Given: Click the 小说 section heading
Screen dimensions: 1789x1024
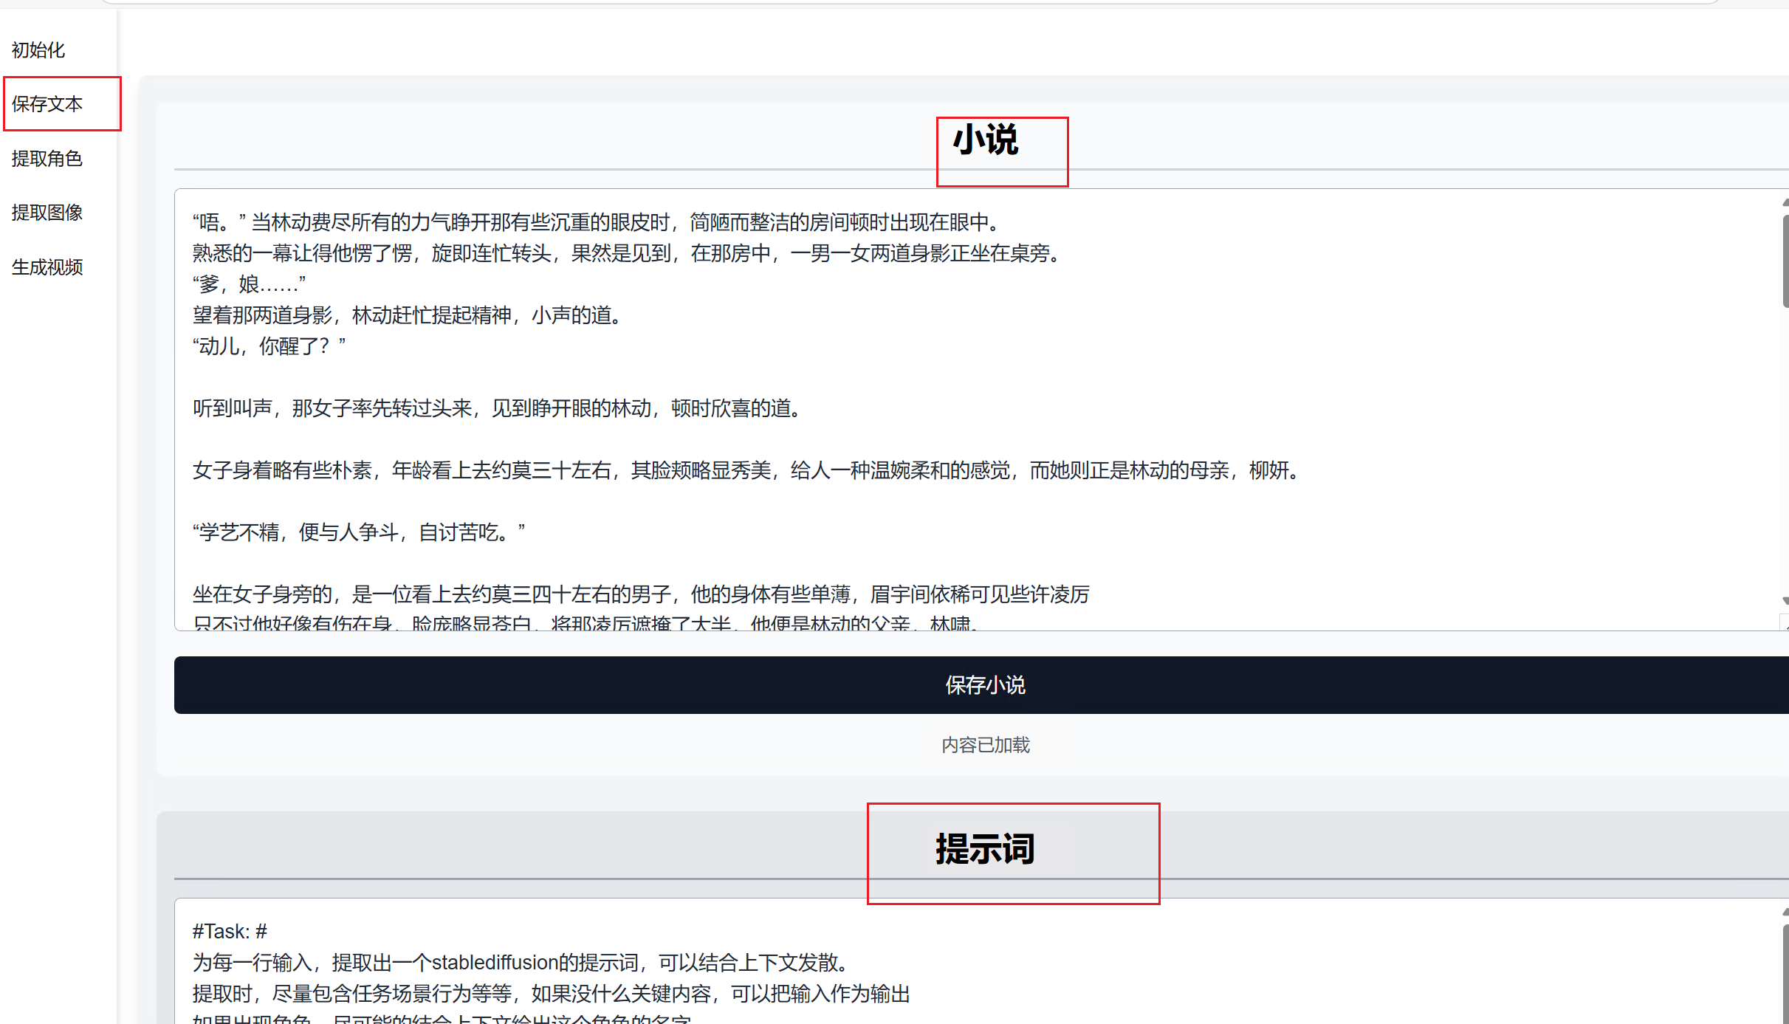Looking at the screenshot, I should tap(986, 140).
